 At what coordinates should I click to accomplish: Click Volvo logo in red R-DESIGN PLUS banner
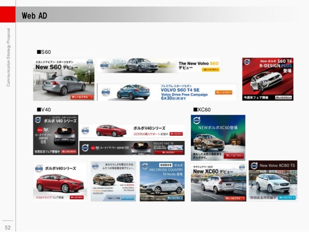click(x=247, y=62)
